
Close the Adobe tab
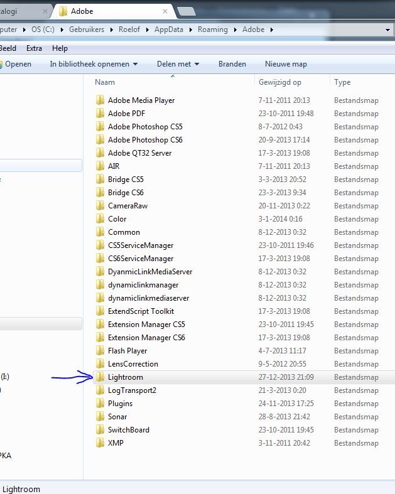point(165,11)
